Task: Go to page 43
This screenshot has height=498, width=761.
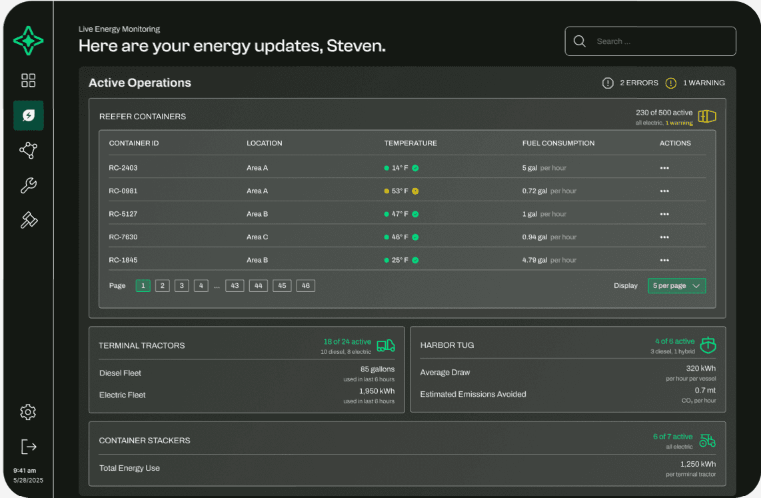Action: (235, 286)
